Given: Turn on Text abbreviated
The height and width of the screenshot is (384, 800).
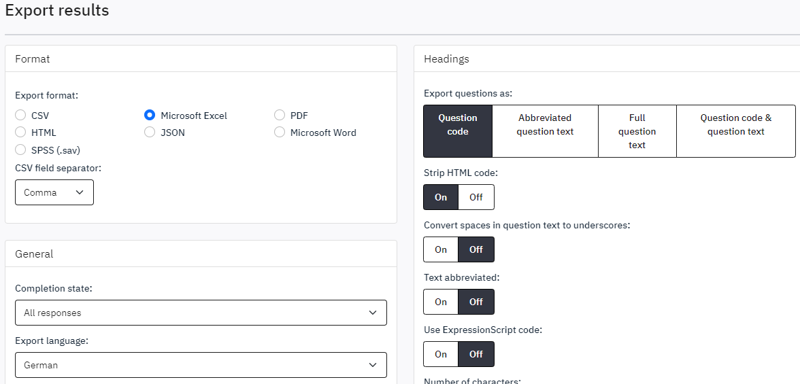Looking at the screenshot, I should point(441,302).
